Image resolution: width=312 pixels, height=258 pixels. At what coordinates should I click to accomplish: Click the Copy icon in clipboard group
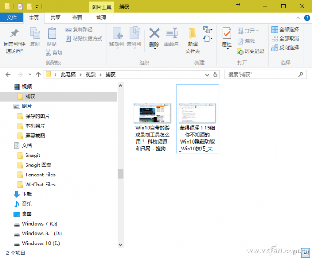pos(35,33)
